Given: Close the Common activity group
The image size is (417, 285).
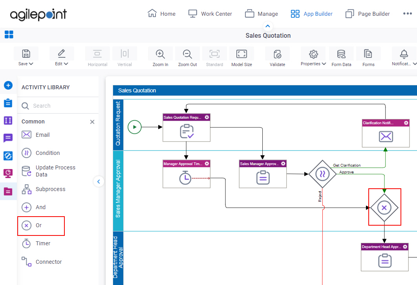Looking at the screenshot, I should pyautogui.click(x=92, y=122).
